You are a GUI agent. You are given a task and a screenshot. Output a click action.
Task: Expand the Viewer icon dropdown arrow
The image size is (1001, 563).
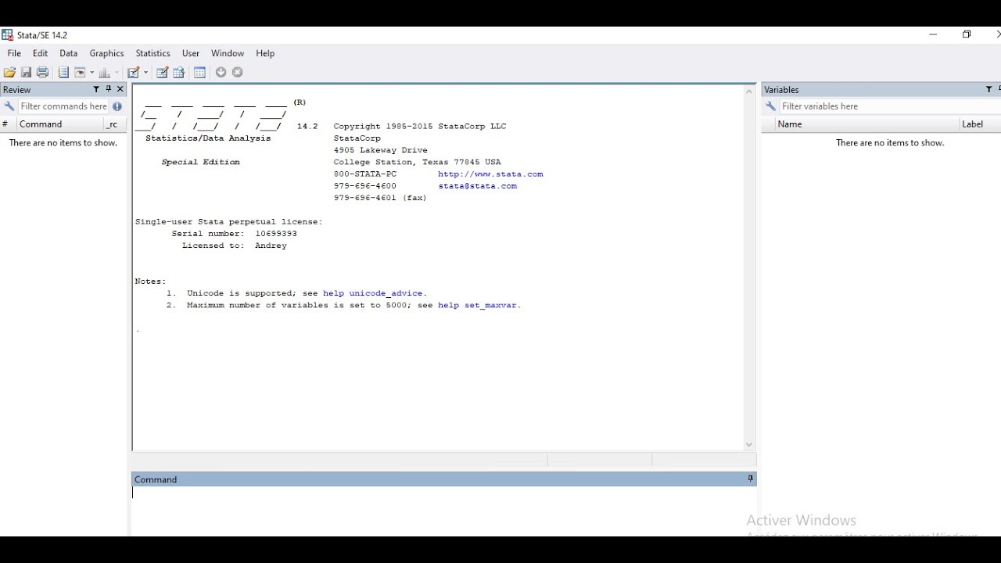pyautogui.click(x=91, y=73)
